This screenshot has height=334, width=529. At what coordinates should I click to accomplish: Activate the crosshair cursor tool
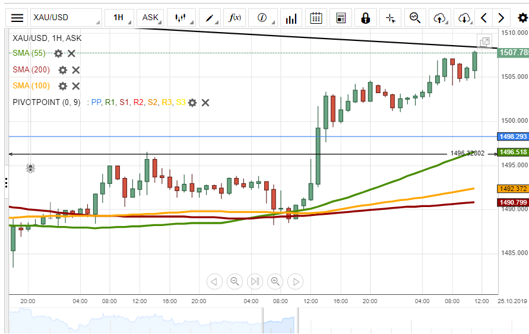(x=390, y=18)
